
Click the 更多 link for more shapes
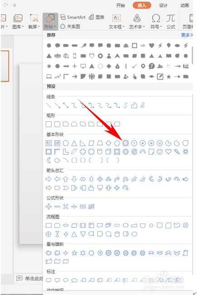[187, 35]
